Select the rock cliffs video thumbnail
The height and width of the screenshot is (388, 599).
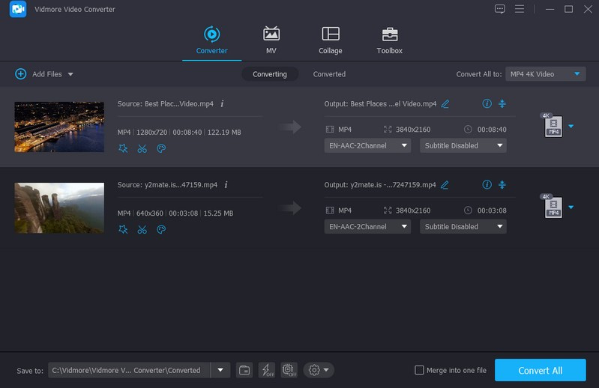point(59,208)
